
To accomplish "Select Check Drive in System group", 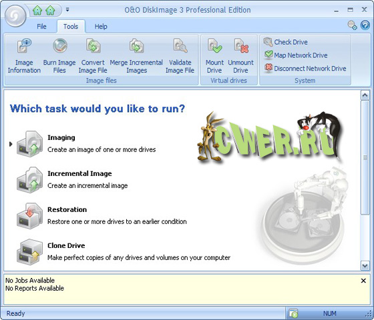I will click(286, 42).
